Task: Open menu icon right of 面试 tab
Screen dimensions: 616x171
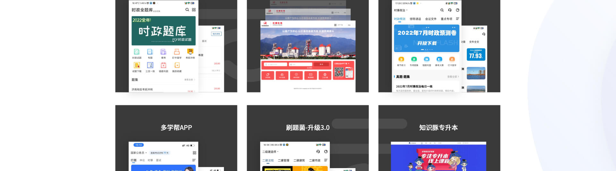Action: click(x=194, y=160)
